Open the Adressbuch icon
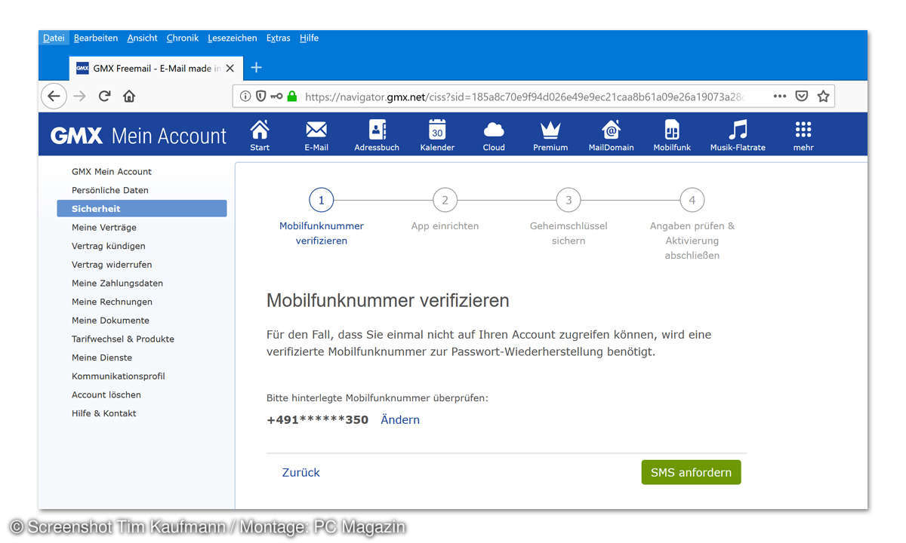Image resolution: width=906 pixels, height=543 pixels. click(377, 130)
